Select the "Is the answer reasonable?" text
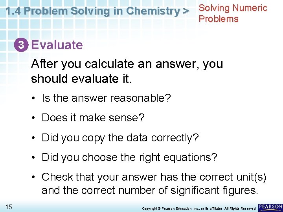 pyautogui.click(x=106, y=98)
